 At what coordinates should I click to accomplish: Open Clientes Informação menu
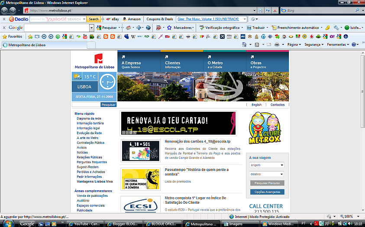click(x=181, y=62)
